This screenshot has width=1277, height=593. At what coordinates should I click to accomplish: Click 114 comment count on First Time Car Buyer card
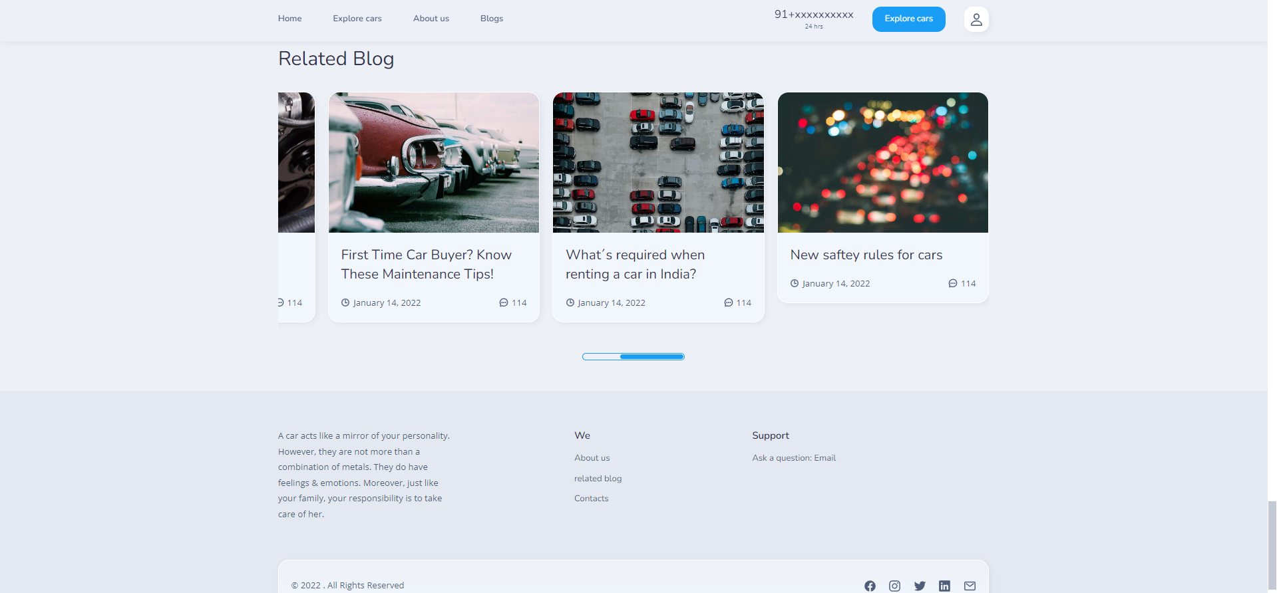(x=519, y=302)
